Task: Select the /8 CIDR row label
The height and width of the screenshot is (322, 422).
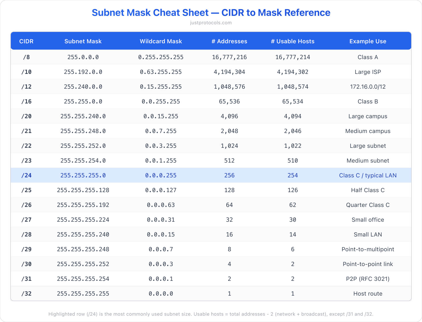Action: pyautogui.click(x=26, y=57)
